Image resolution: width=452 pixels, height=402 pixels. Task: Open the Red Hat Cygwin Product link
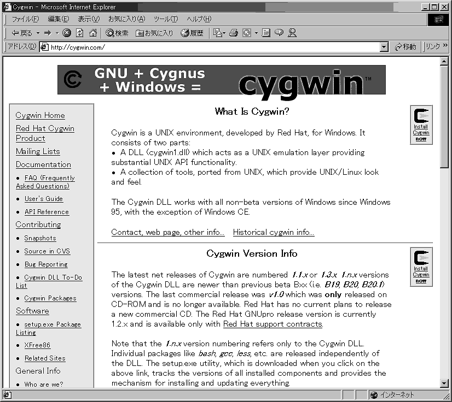coord(45,133)
